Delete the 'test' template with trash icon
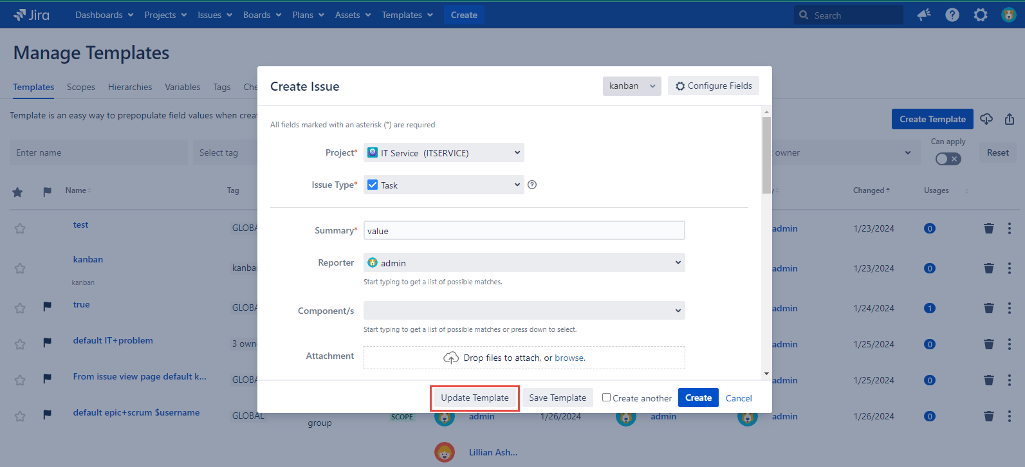 coord(989,228)
